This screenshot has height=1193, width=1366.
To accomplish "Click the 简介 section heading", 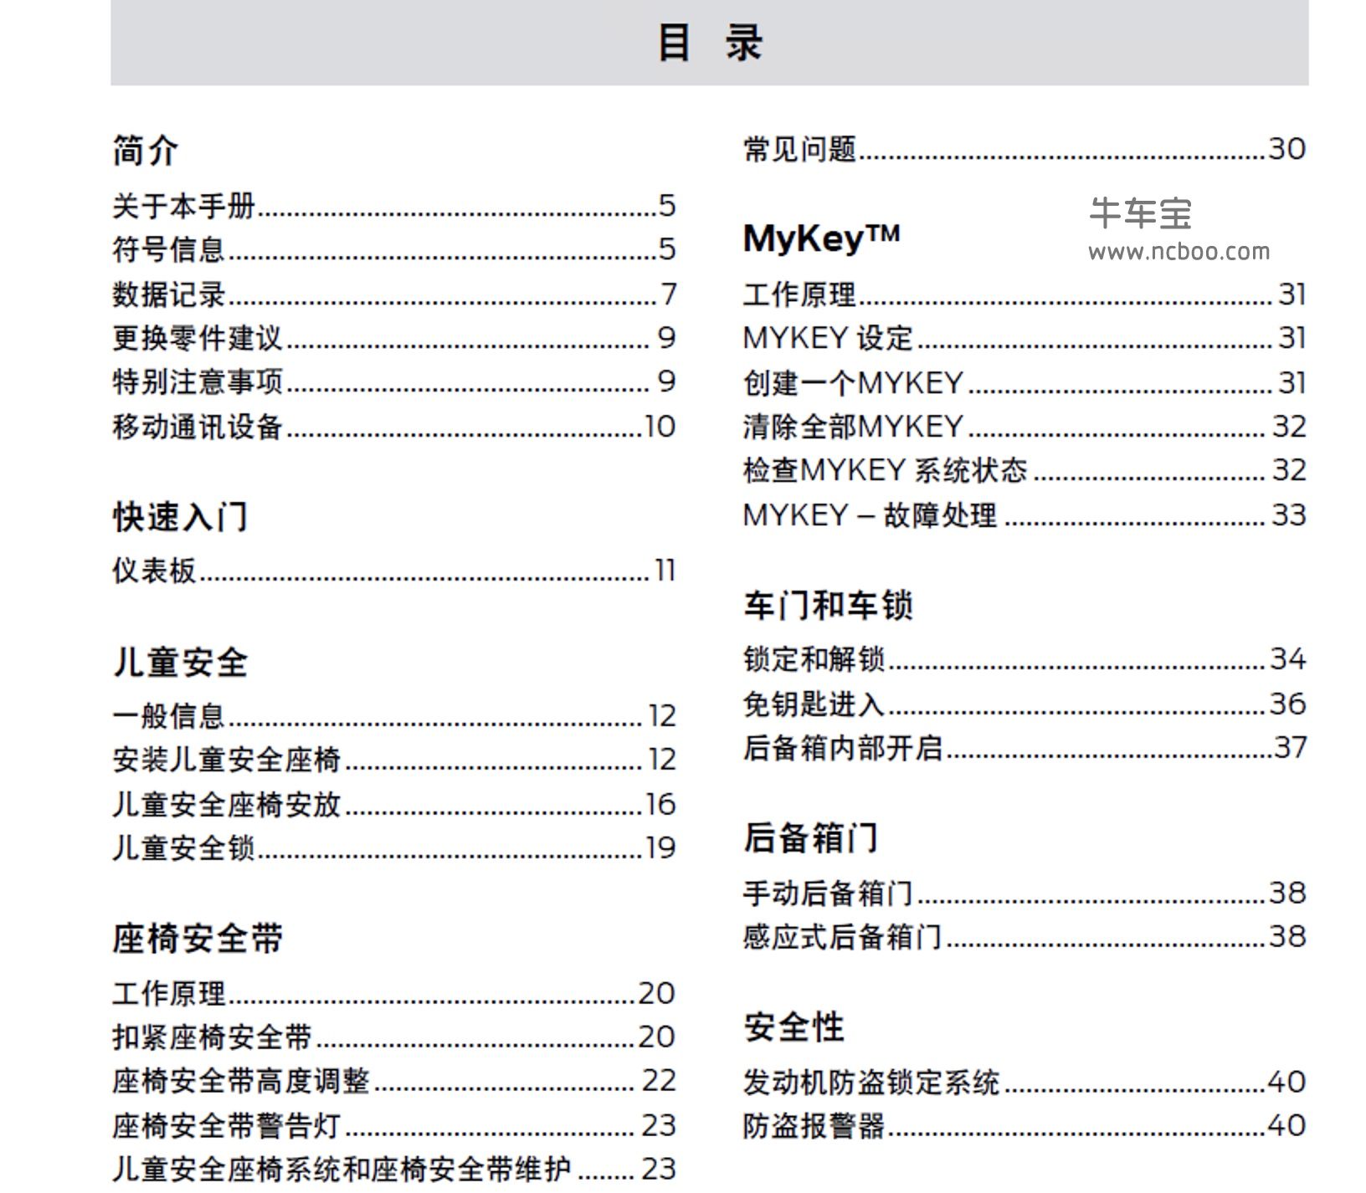I will coord(146,151).
